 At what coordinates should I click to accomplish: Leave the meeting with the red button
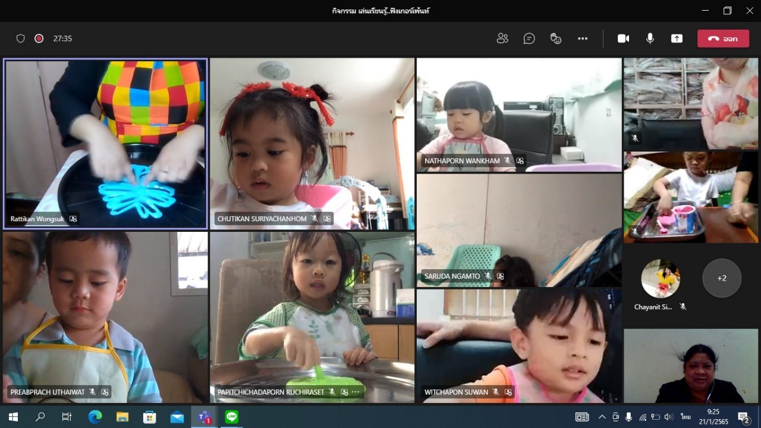click(x=723, y=39)
